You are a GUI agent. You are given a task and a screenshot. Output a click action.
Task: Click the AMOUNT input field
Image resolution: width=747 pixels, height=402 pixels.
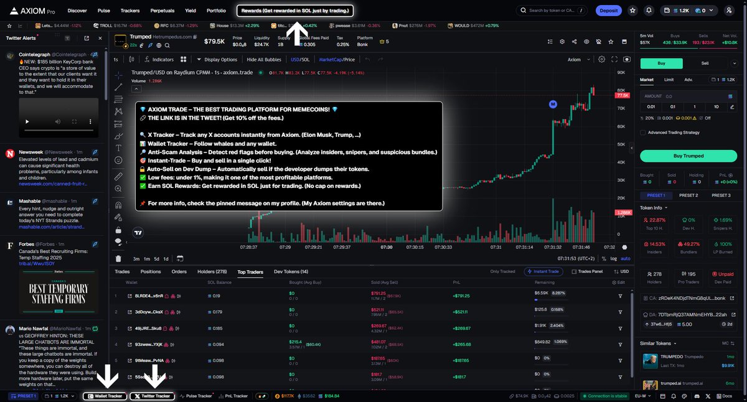[x=689, y=96]
